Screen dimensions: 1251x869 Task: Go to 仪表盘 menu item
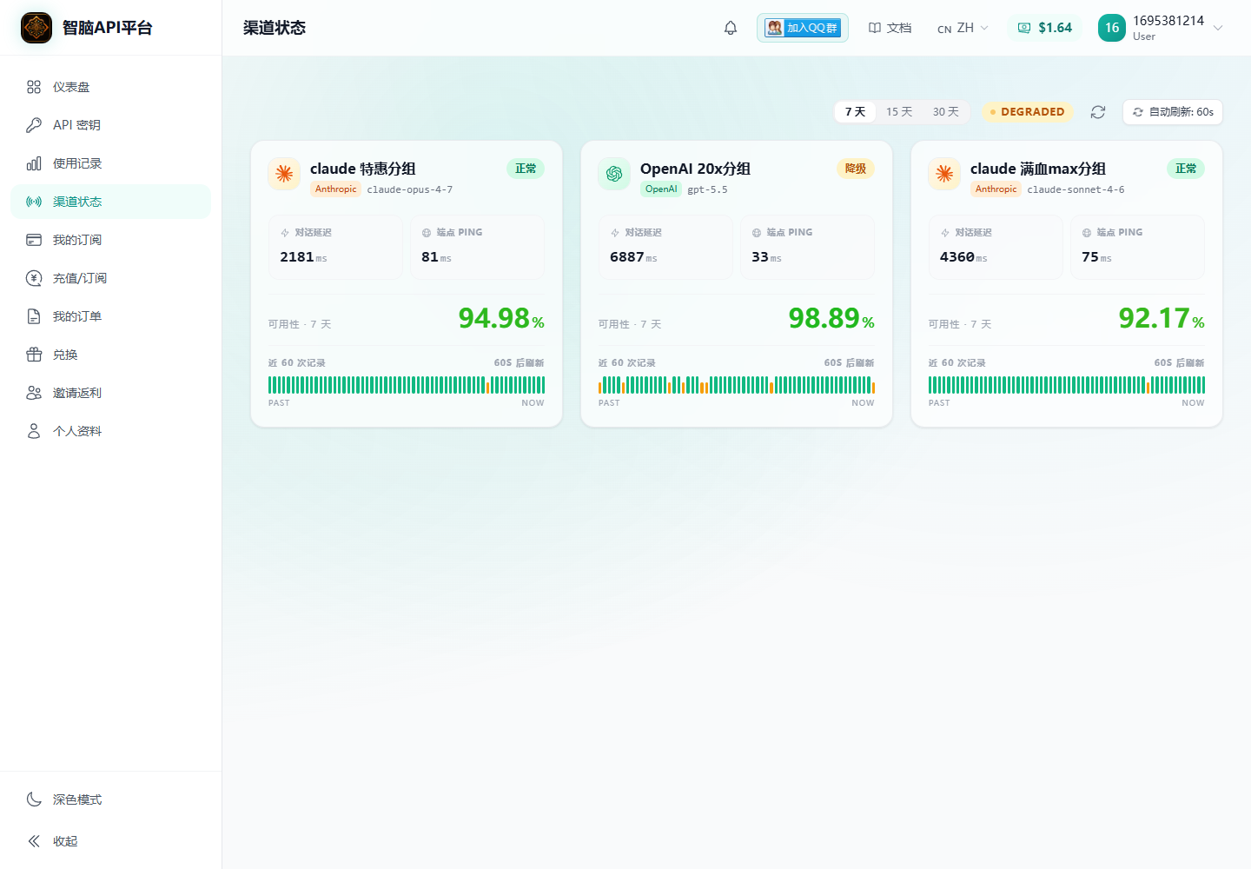point(111,87)
